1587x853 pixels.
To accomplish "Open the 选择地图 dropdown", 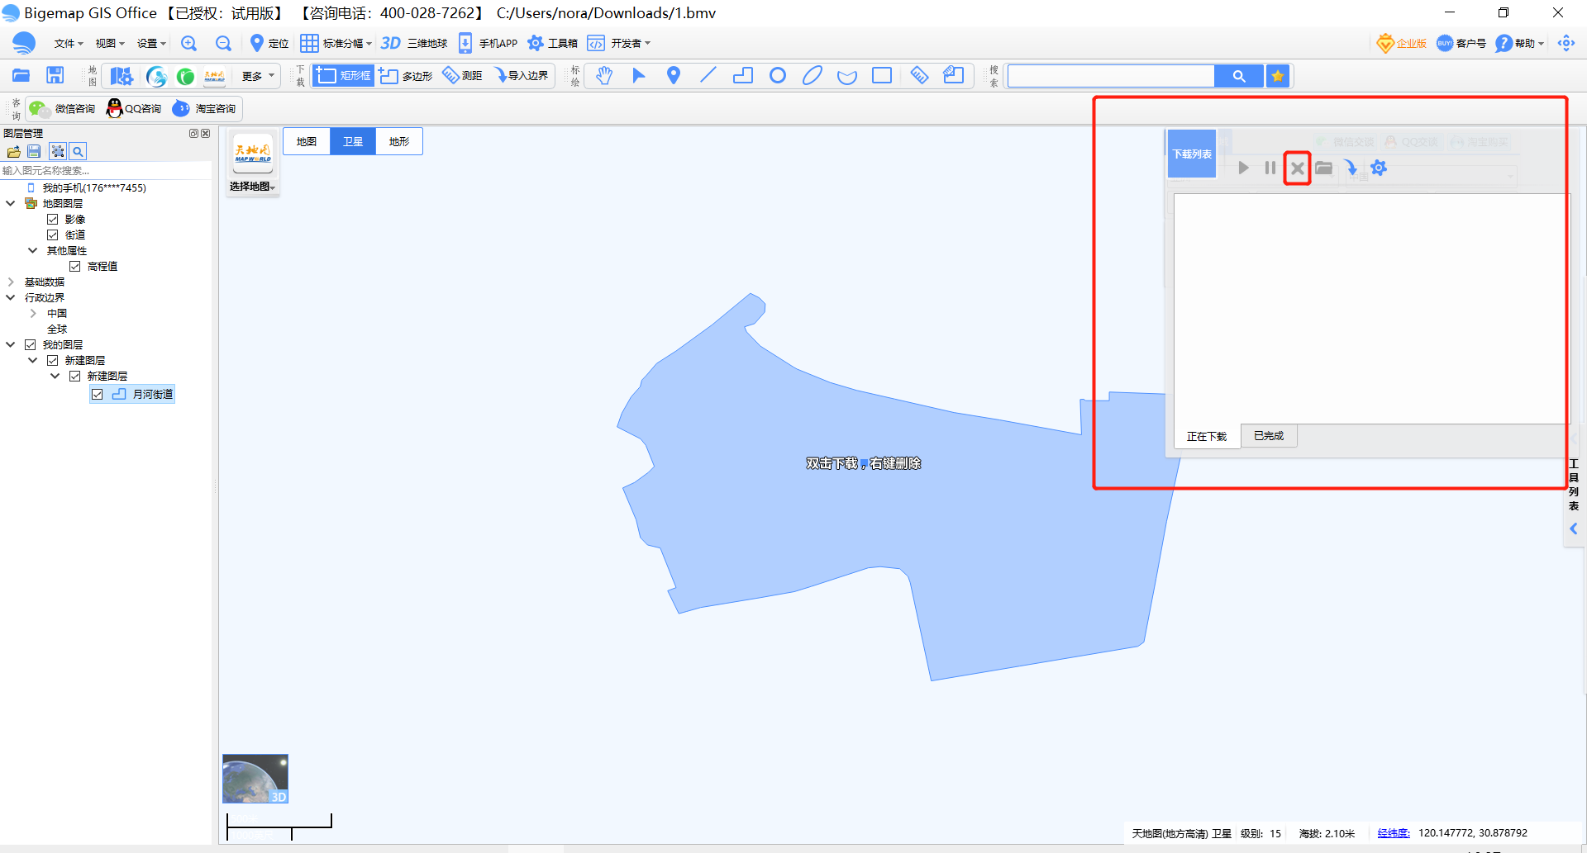I will click(x=253, y=187).
